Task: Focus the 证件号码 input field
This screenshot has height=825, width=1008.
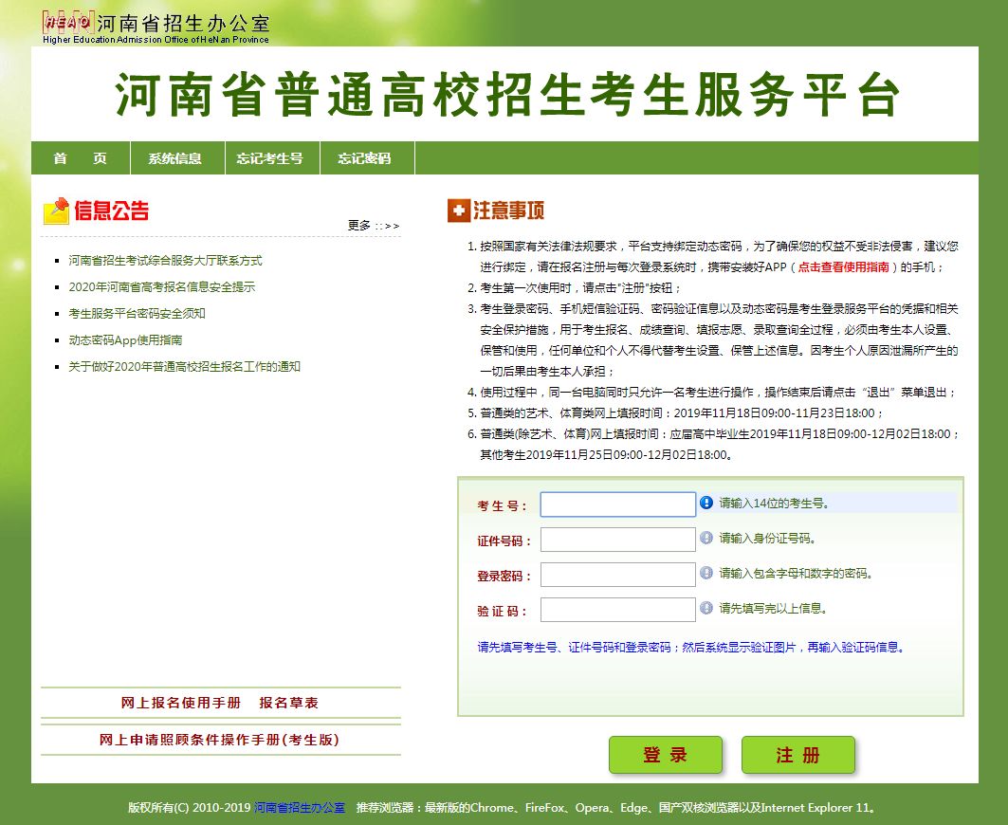Action: coord(617,540)
